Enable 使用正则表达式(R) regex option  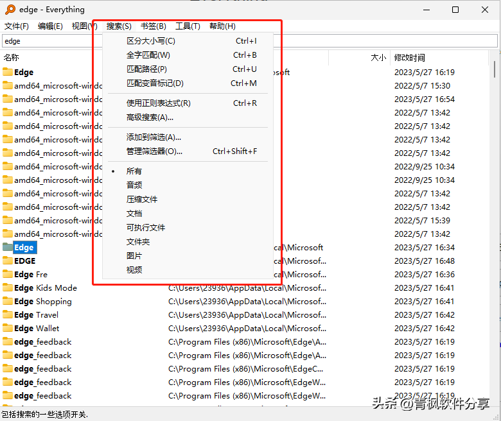(188, 103)
